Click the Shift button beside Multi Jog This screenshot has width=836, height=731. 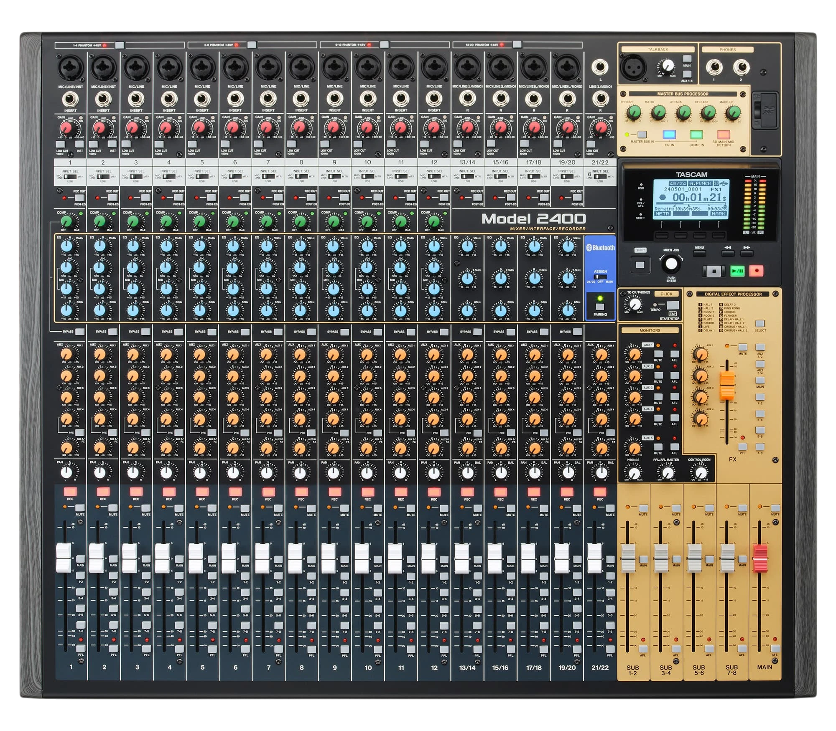[640, 264]
